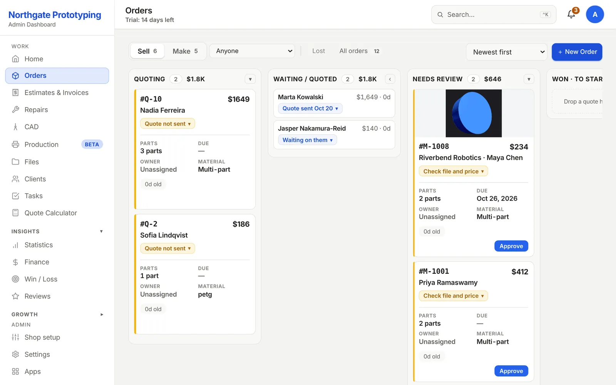Switch to the Make tab
The image size is (616, 385).
click(x=185, y=51)
